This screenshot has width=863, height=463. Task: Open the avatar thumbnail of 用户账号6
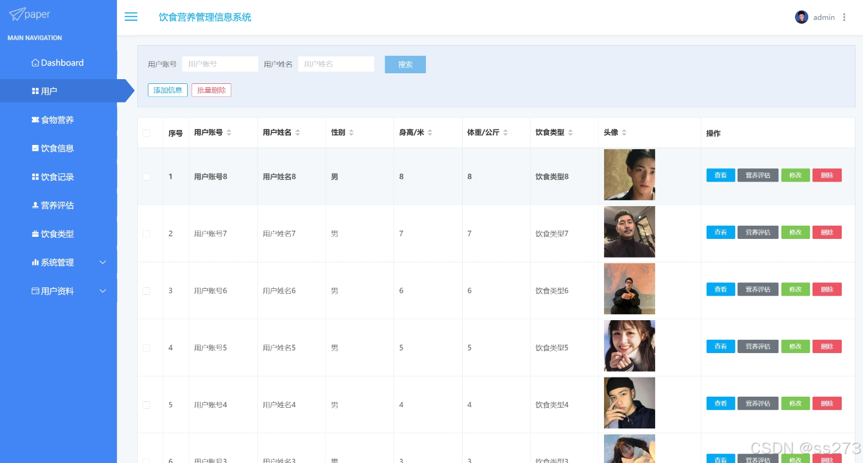click(x=630, y=289)
